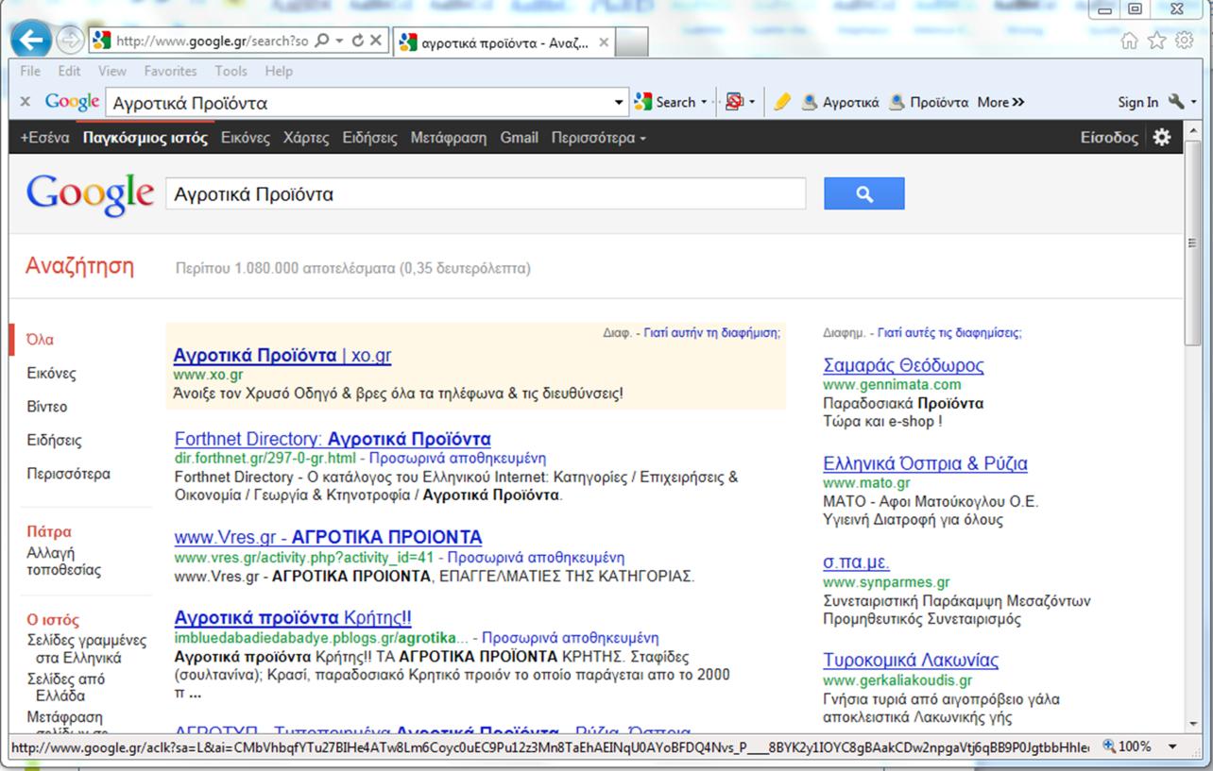Click the Google logo on the toolbar
Viewport: 1213px width, 771px height.
point(72,102)
